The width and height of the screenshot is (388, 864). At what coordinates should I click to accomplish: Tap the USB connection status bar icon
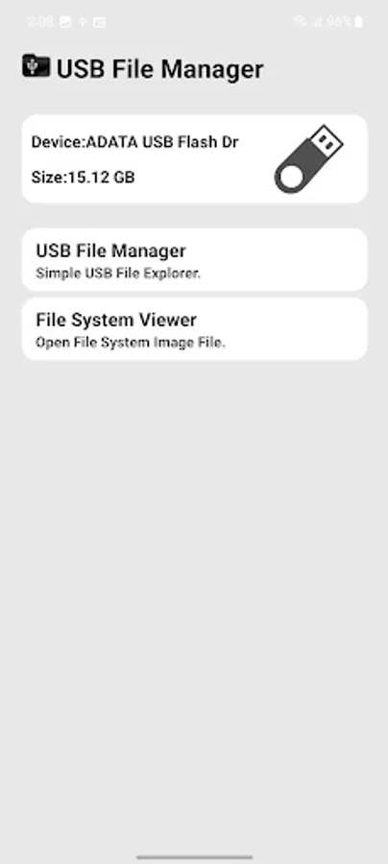click(x=83, y=22)
